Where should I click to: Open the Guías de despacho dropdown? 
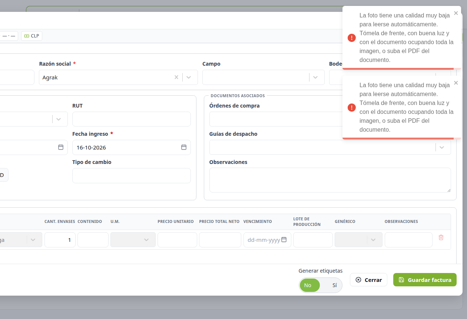[442, 147]
